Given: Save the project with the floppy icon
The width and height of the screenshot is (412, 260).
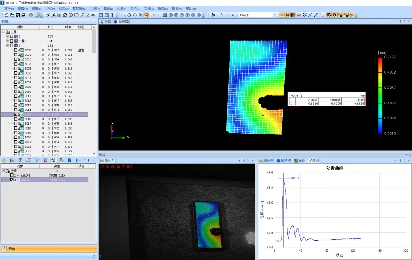Looking at the screenshot, I should [18, 15].
